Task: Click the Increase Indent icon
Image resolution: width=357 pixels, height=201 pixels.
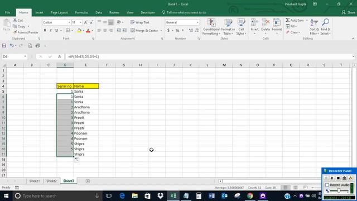Action: tap(124, 30)
